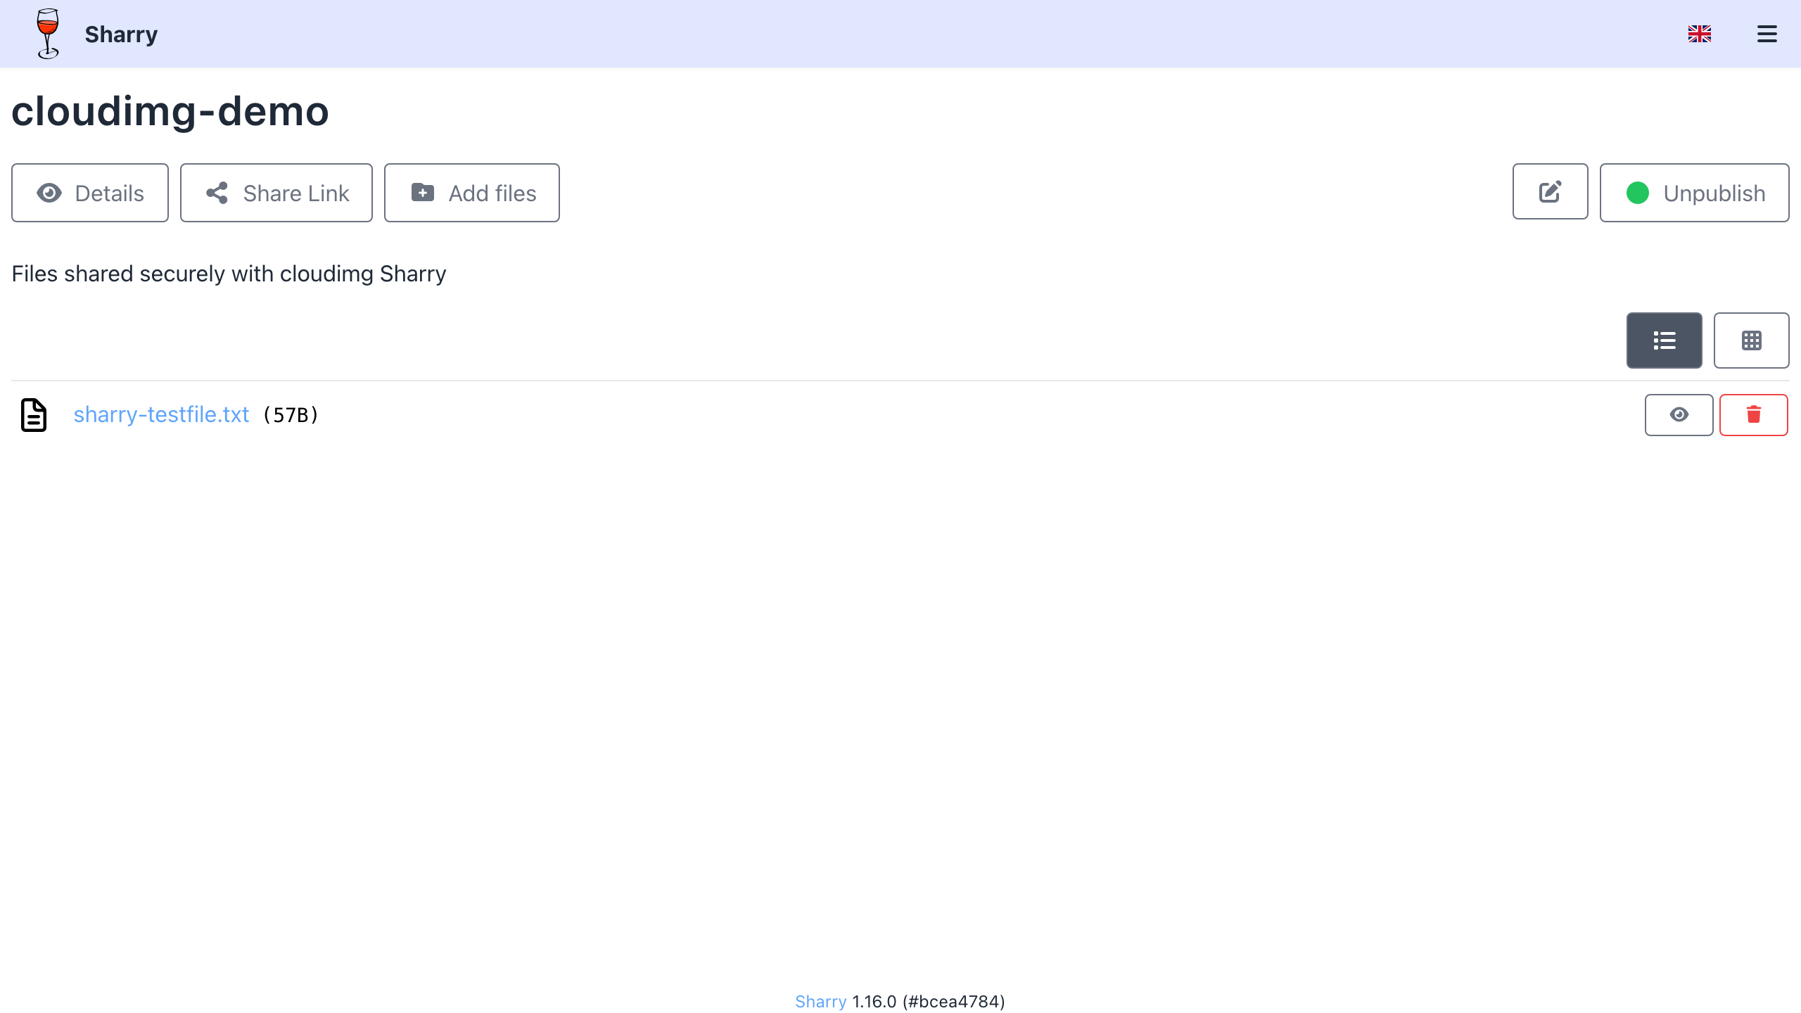Click the document icon for sharry-testfile.txt
This screenshot has height=1013, width=1801.
point(34,414)
